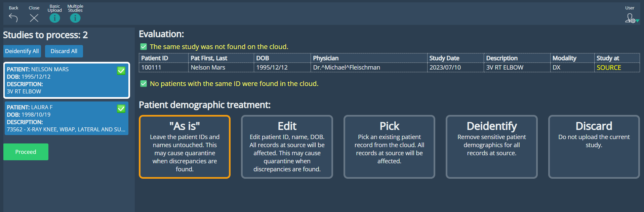Click the 'same study not found' checkbox
The width and height of the screenshot is (644, 212).
144,47
